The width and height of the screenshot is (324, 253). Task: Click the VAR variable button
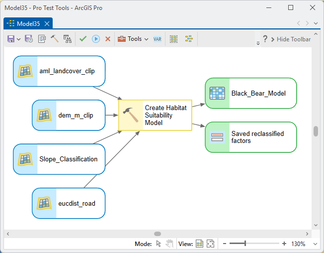pos(157,39)
